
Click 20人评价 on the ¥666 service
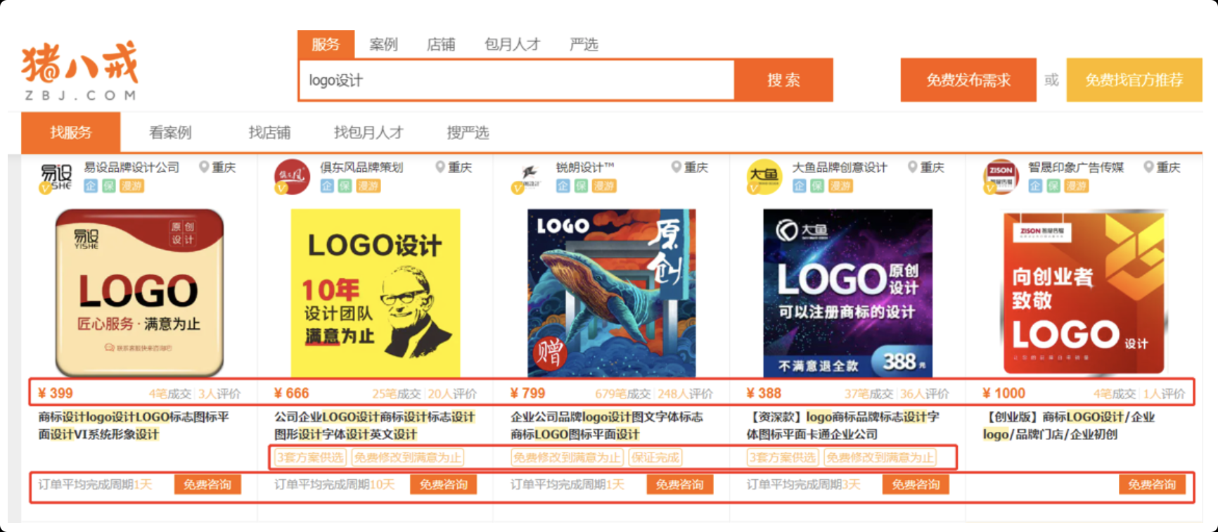tap(452, 394)
